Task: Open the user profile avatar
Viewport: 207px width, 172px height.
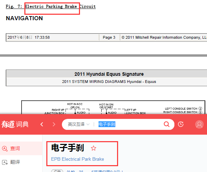Action: (x=199, y=124)
